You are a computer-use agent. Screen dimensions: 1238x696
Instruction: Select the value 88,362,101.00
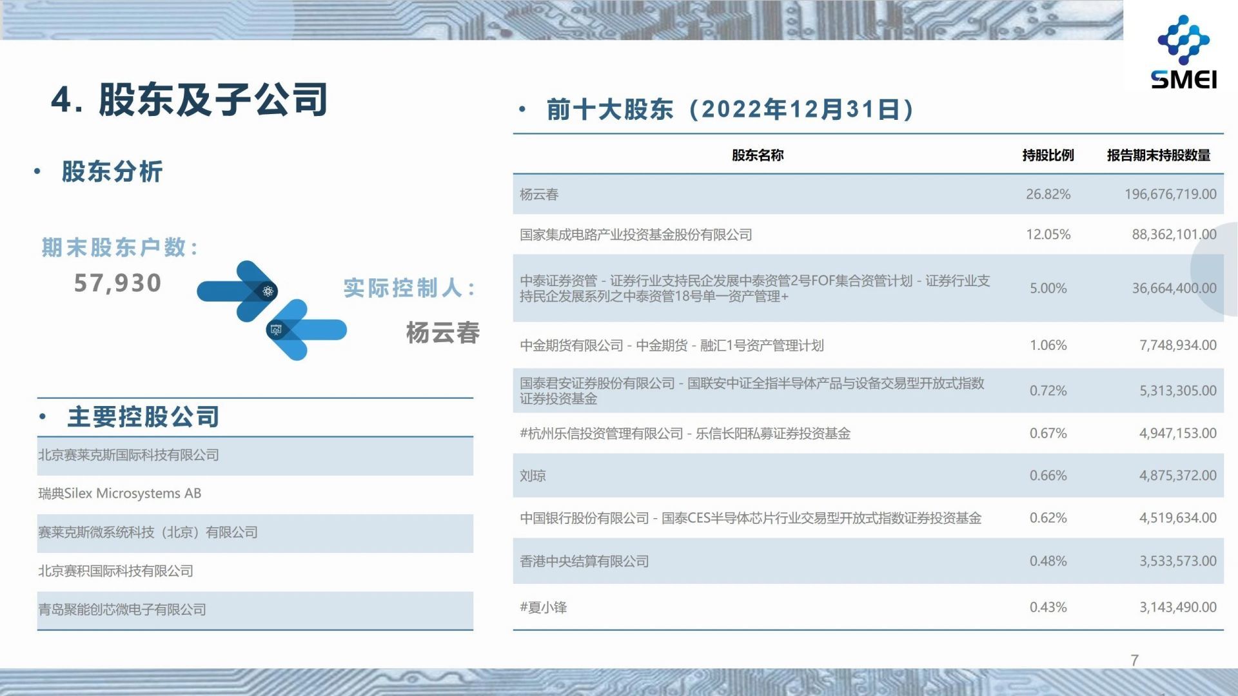[1174, 235]
